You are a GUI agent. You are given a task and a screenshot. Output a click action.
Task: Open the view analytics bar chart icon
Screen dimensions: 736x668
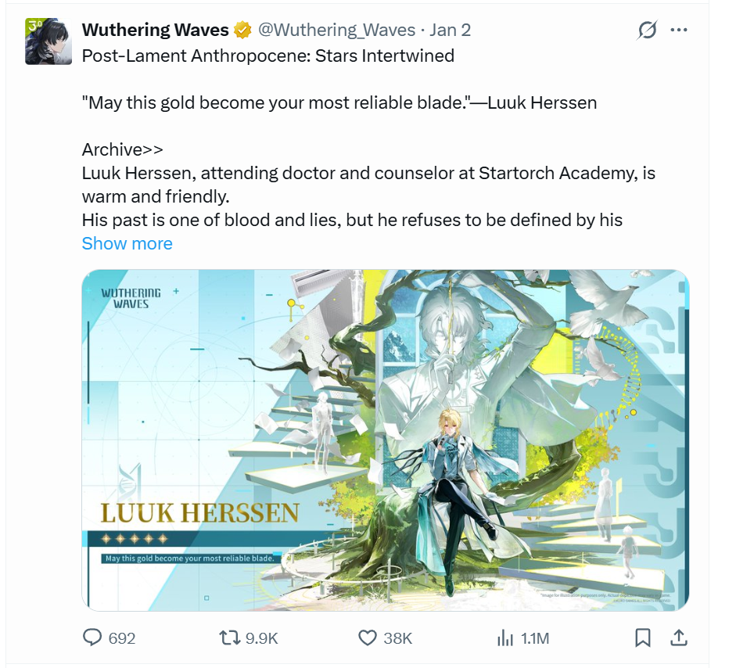point(505,638)
